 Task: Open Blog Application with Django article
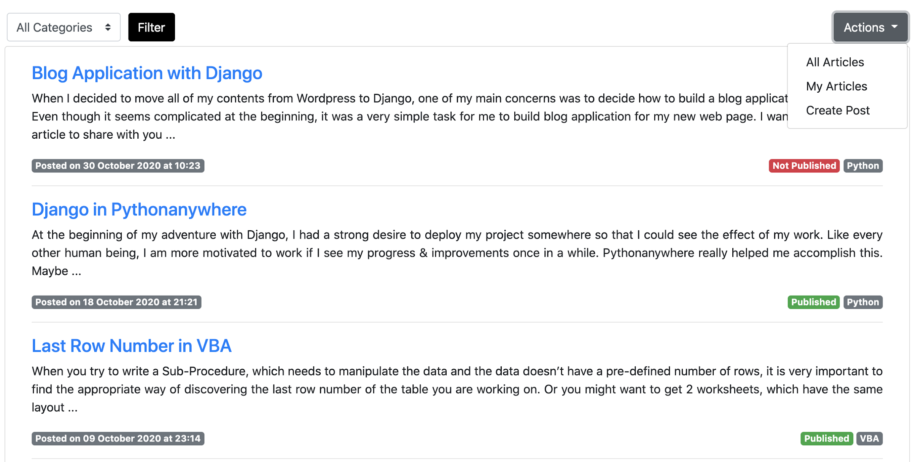pos(147,73)
